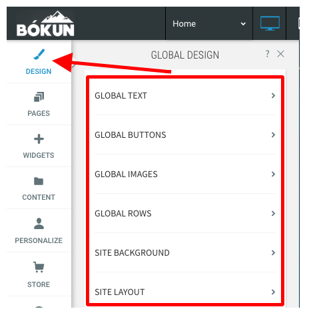Click the Widgets plus icon
Screen dimensions: 313x321
[39, 139]
